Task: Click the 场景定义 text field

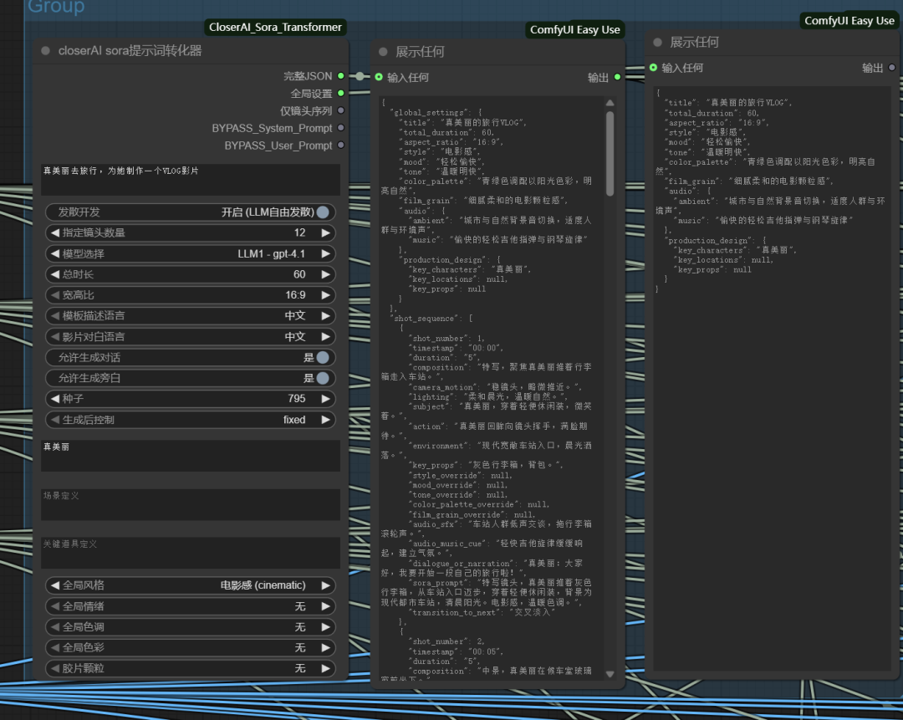Action: pyautogui.click(x=191, y=505)
